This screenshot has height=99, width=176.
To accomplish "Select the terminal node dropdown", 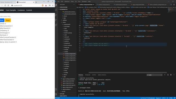I will point(154,75).
